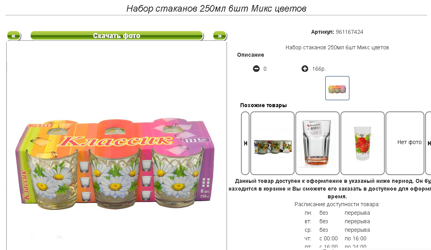Decrease quantity with the minus icon
Viewport: 431px width, 250px height.
(256, 69)
